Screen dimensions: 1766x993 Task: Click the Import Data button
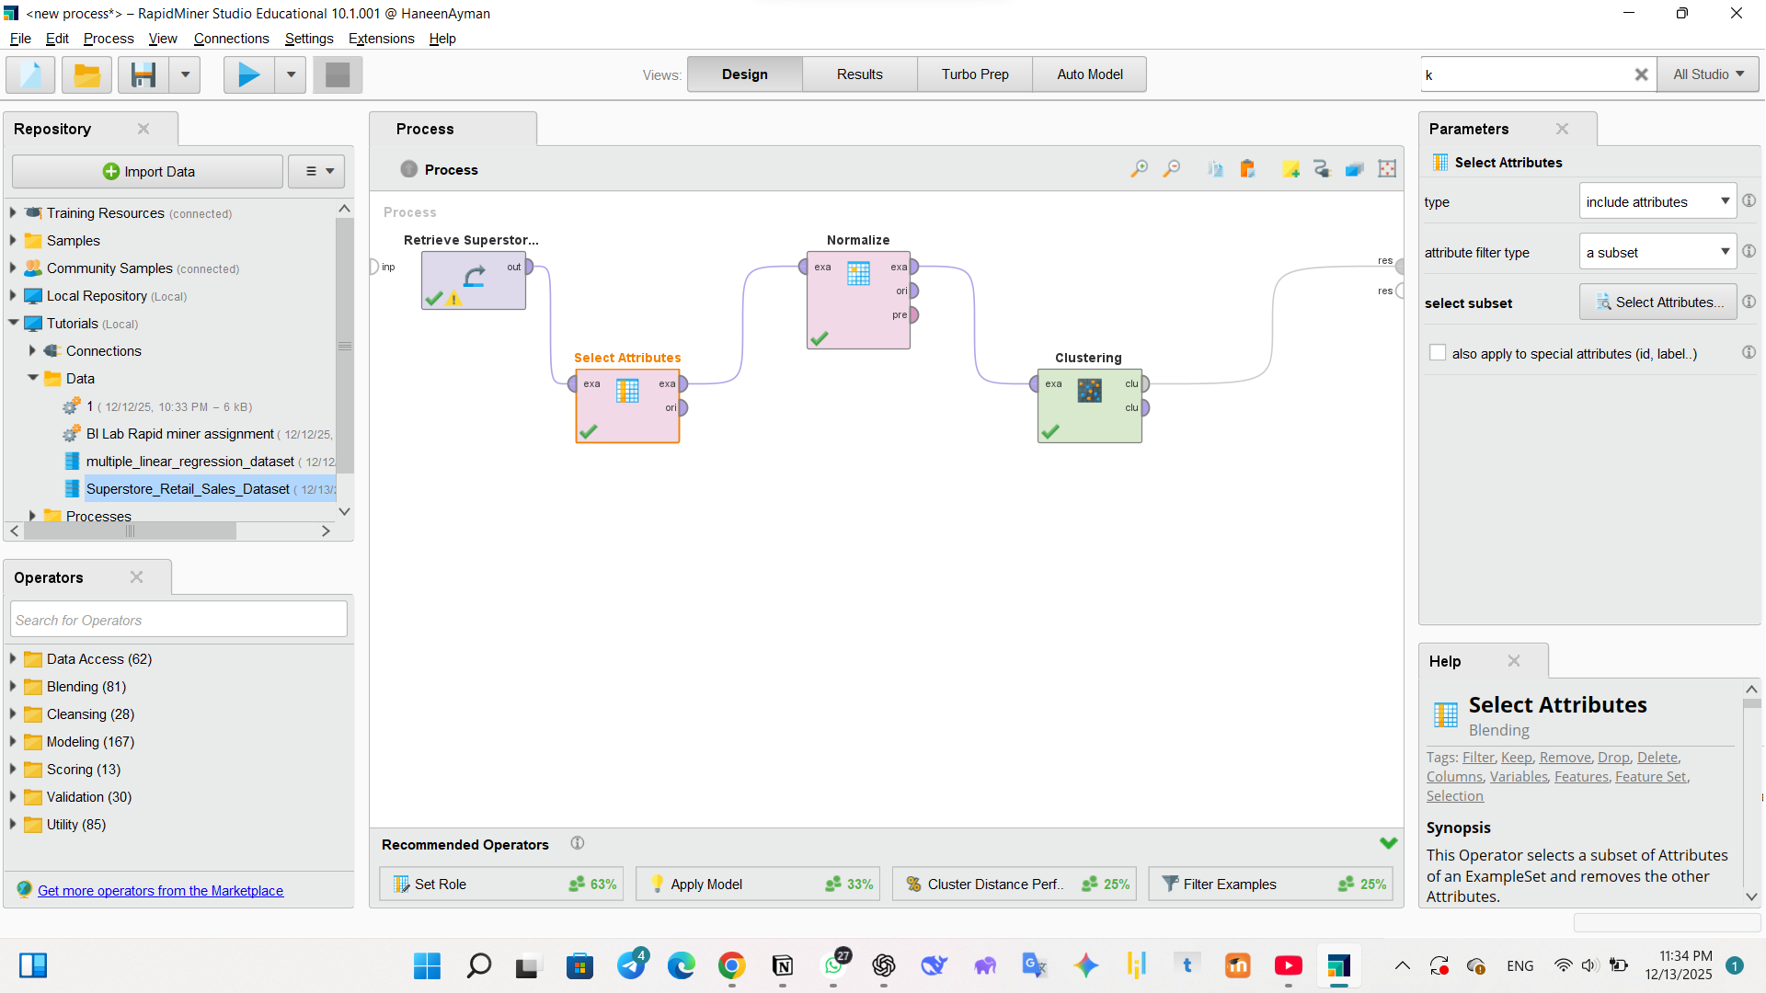[147, 171]
